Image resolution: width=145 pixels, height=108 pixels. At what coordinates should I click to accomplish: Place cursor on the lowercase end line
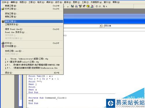(31, 101)
